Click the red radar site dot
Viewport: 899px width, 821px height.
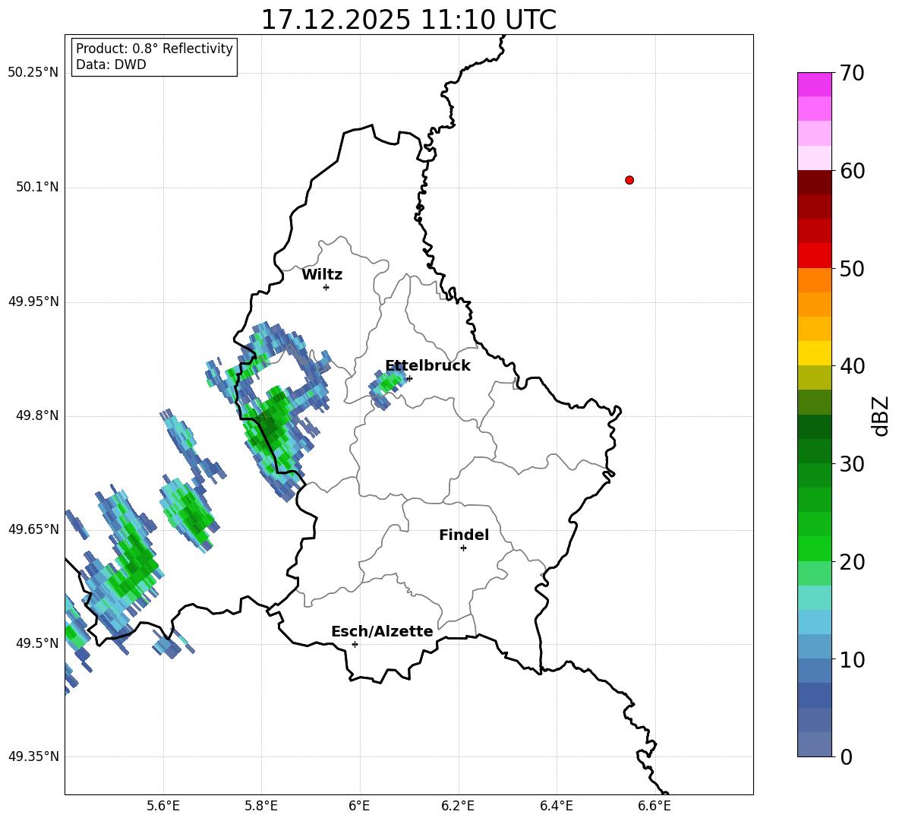coord(629,180)
